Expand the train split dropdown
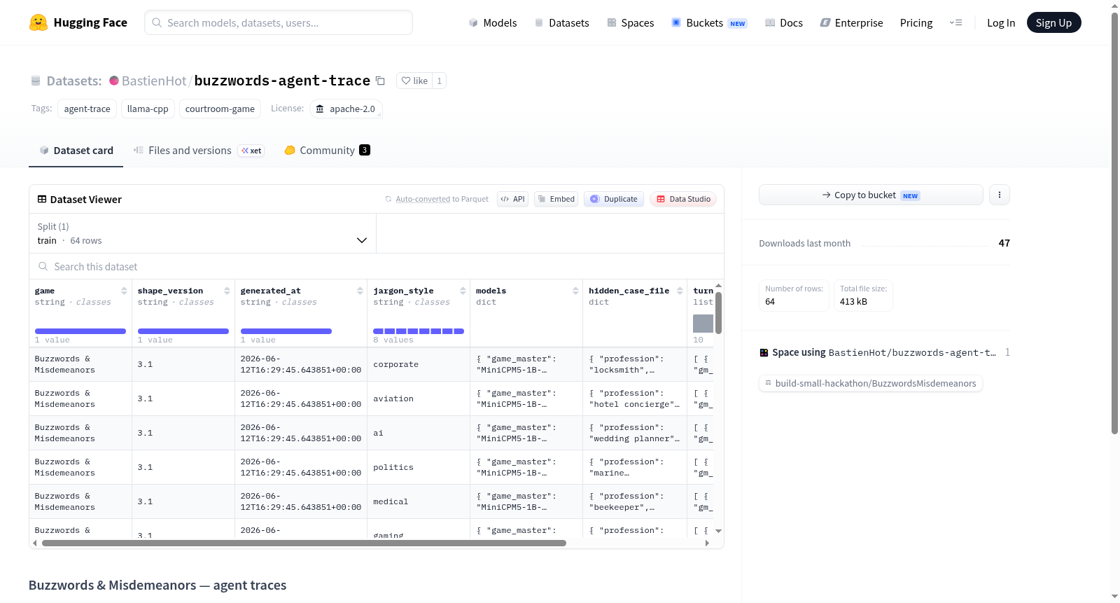 coord(202,233)
